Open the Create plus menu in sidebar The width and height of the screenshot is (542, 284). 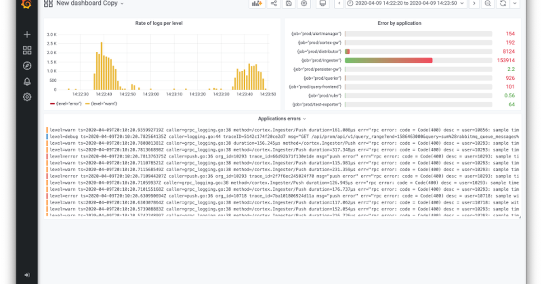point(27,34)
